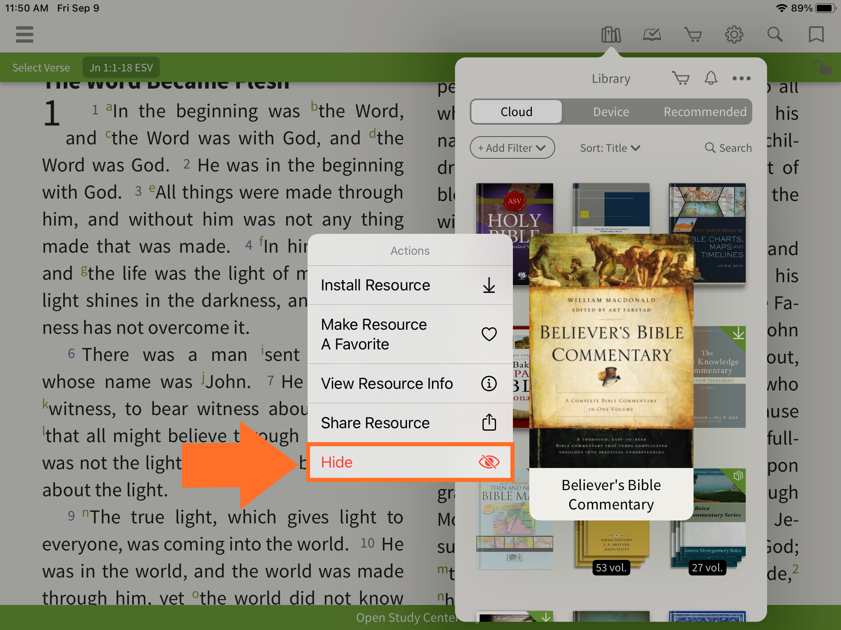This screenshot has width=841, height=630.
Task: Open the hamburger main menu
Action: tap(25, 34)
